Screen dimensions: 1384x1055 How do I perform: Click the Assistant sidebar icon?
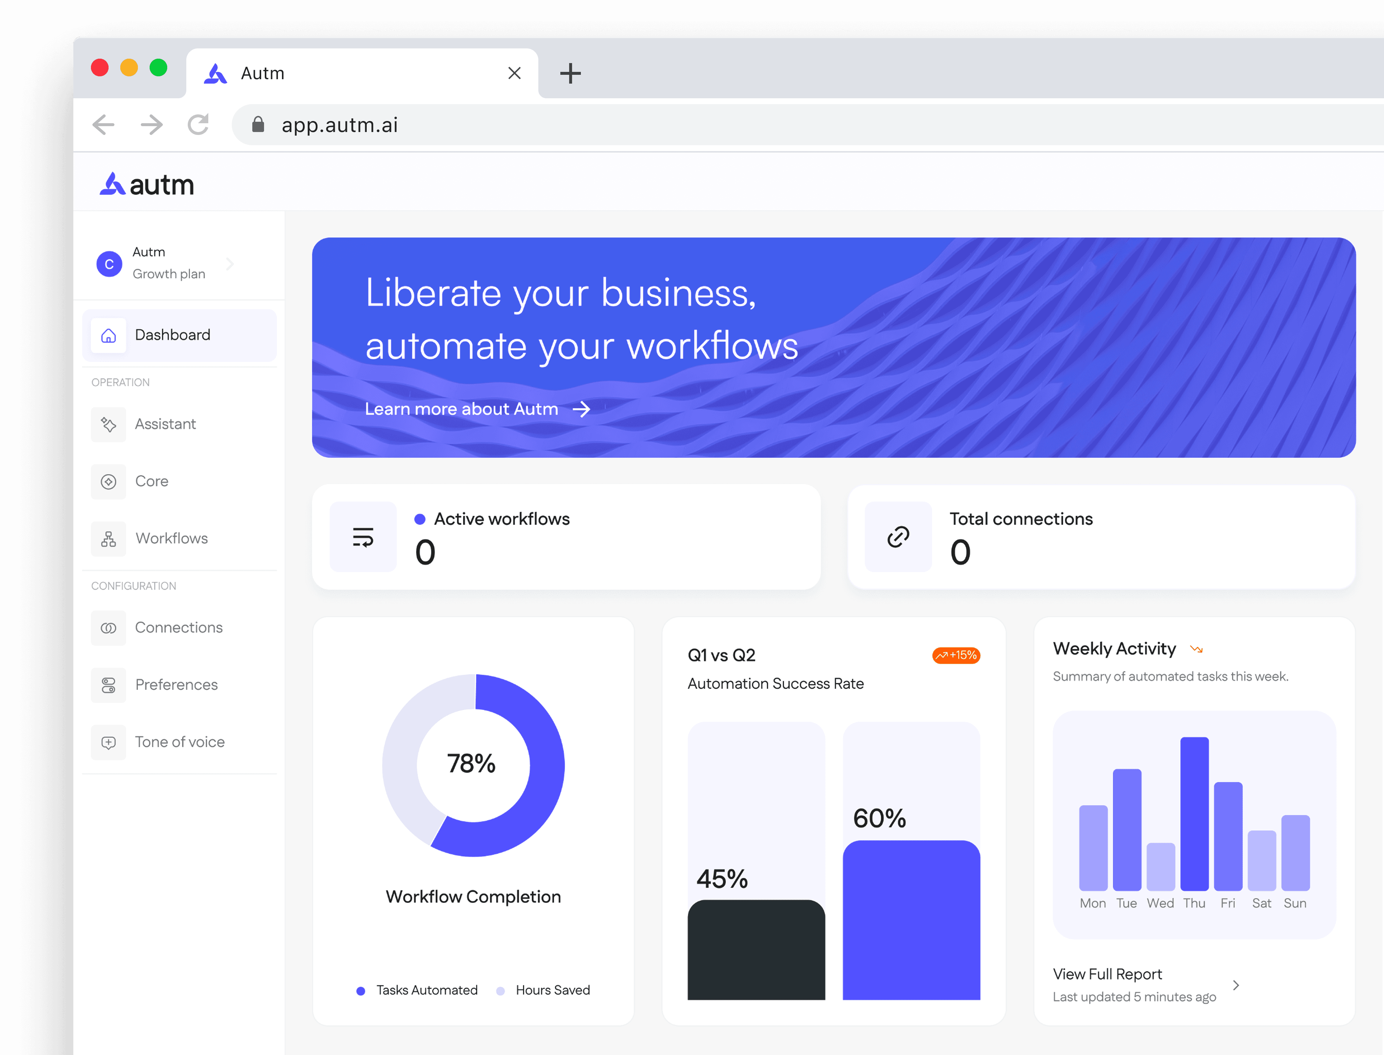point(109,425)
